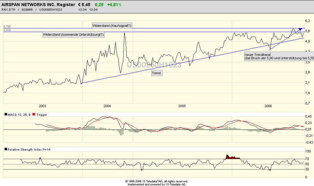The height and width of the screenshot is (186, 314).
Task: Click the 5,798 resistance level value
Action: (x=7, y=27)
